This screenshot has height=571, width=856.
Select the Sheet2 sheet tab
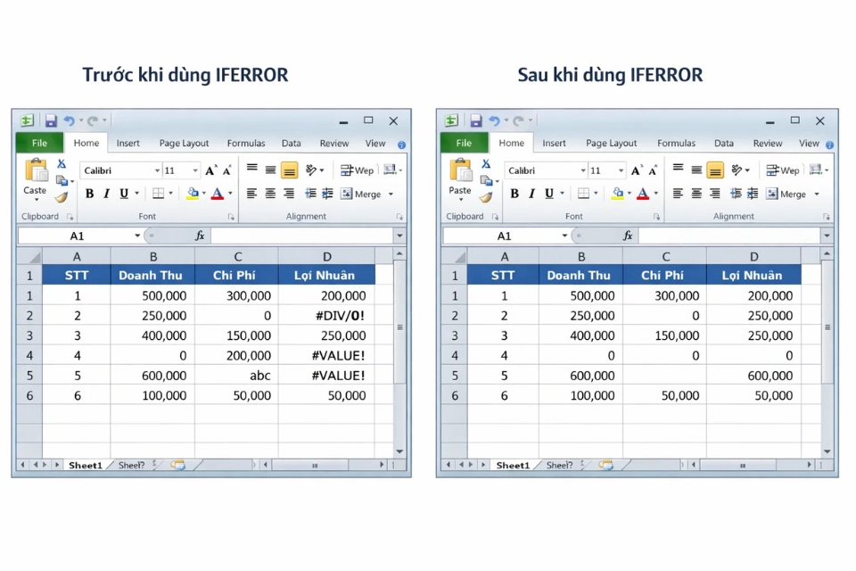pyautogui.click(x=130, y=465)
